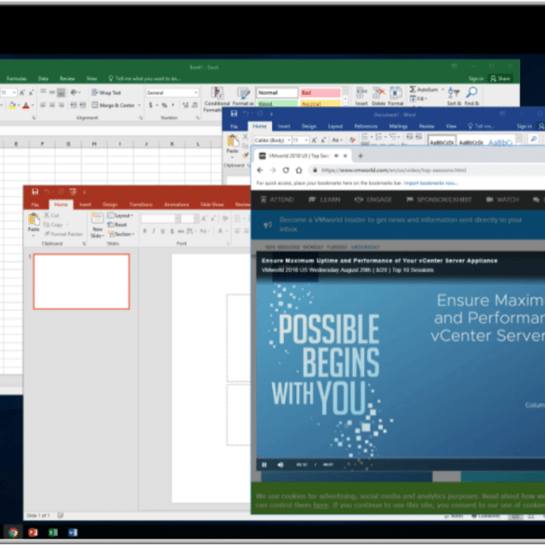
Task: Open PowerPoint Layout dropdown
Action: click(120, 215)
